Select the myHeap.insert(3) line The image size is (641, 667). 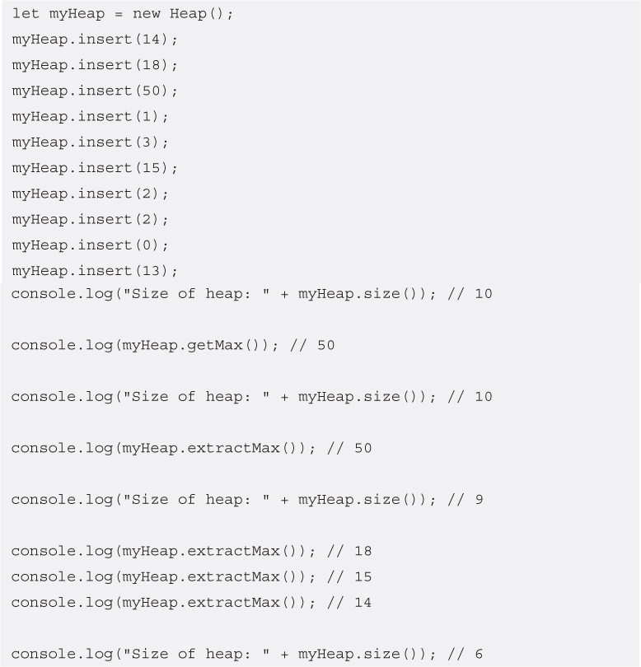click(x=91, y=142)
